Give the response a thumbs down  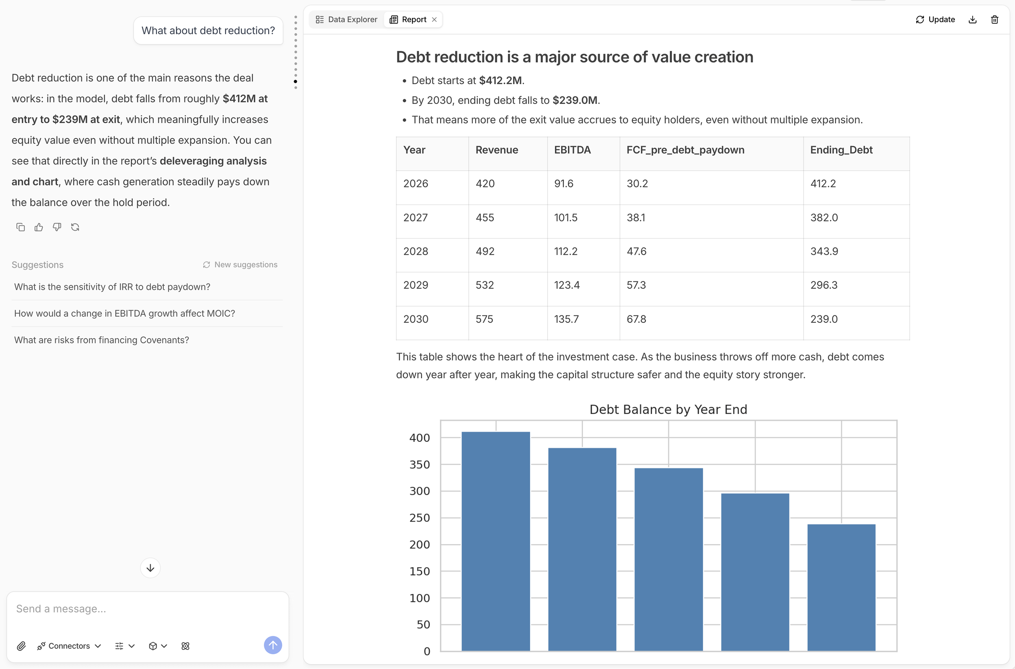pos(57,227)
